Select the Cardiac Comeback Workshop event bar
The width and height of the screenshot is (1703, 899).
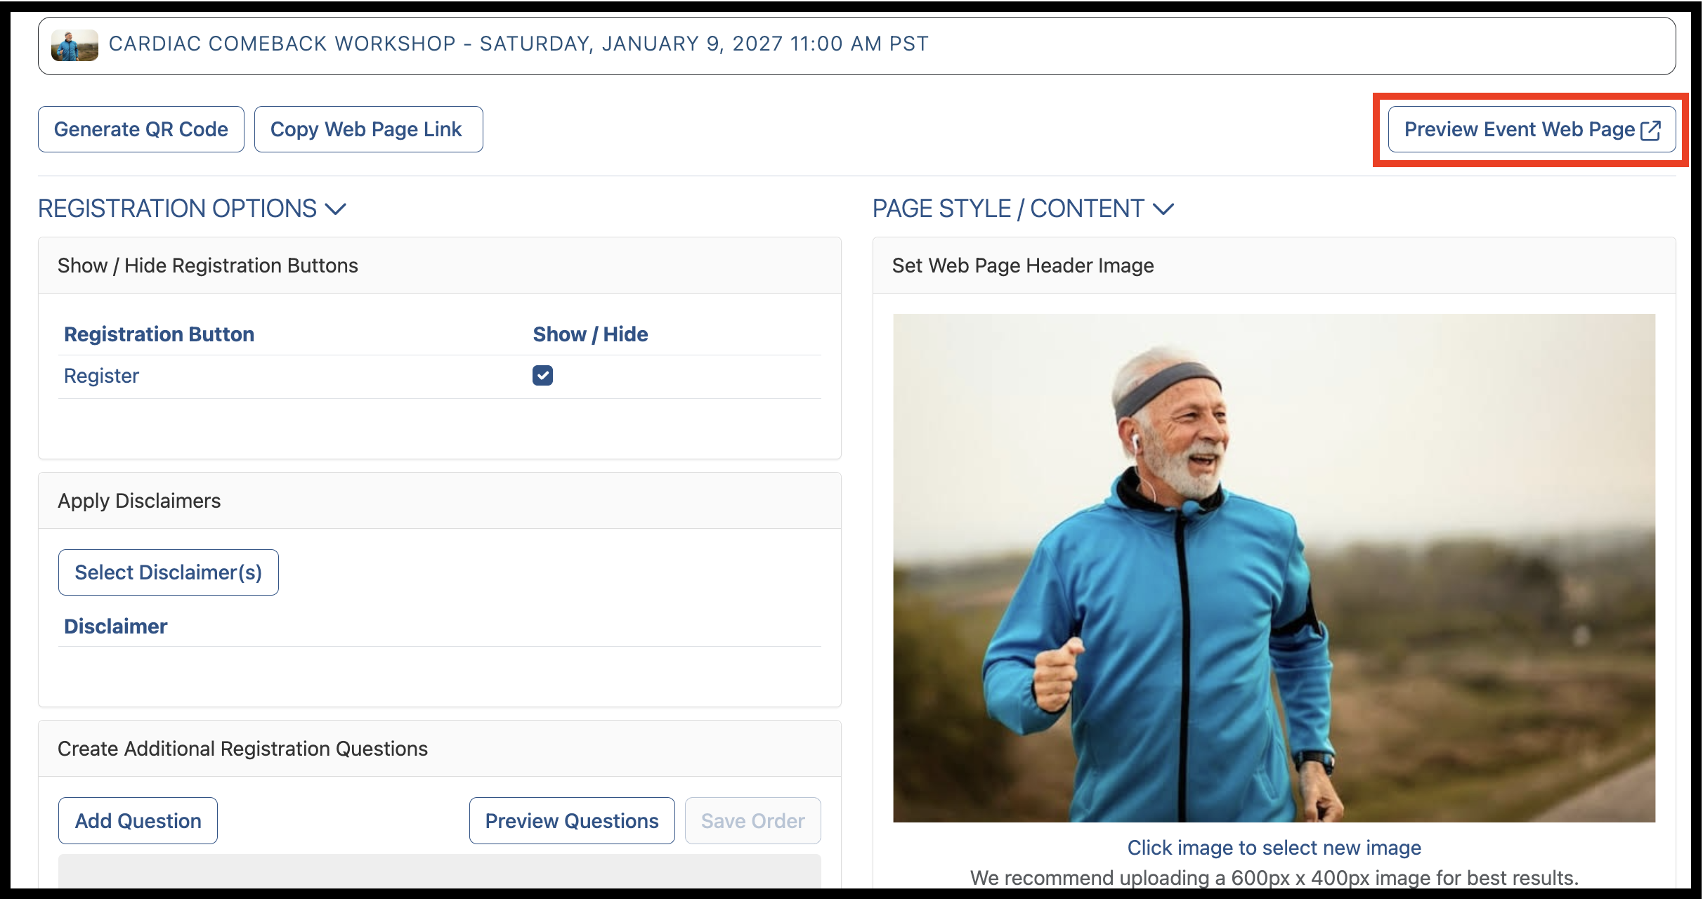pyautogui.click(x=856, y=46)
